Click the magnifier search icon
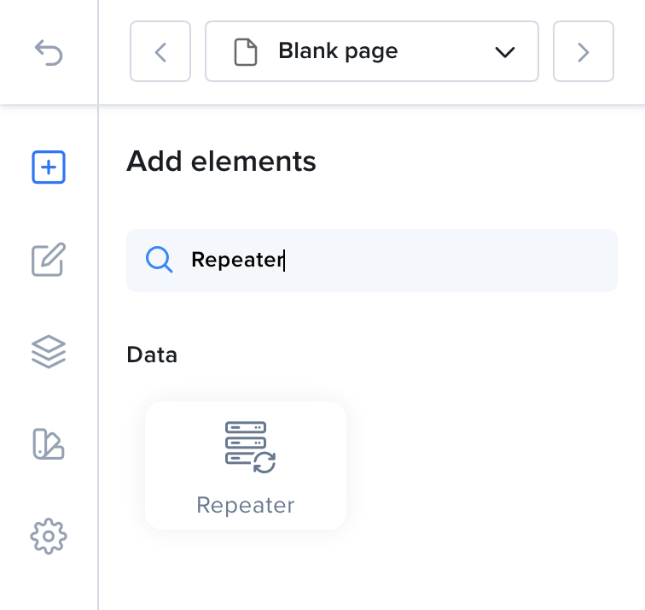Screen dimensions: 645x610 (160, 260)
